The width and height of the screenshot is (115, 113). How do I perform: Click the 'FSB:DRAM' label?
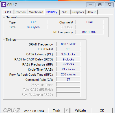(45, 49)
